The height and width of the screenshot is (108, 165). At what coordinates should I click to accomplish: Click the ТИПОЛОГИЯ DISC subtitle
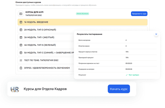(x=34, y=15)
